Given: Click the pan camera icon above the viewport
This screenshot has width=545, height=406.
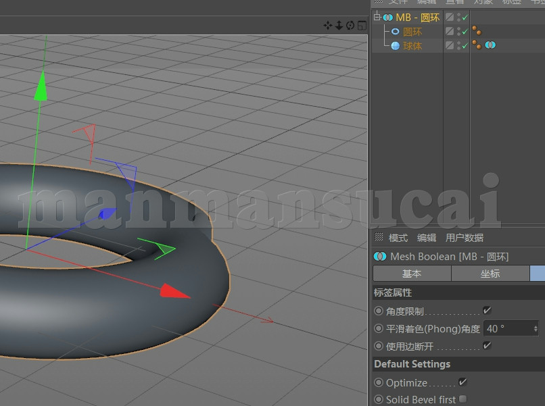Looking at the screenshot, I should click(328, 25).
